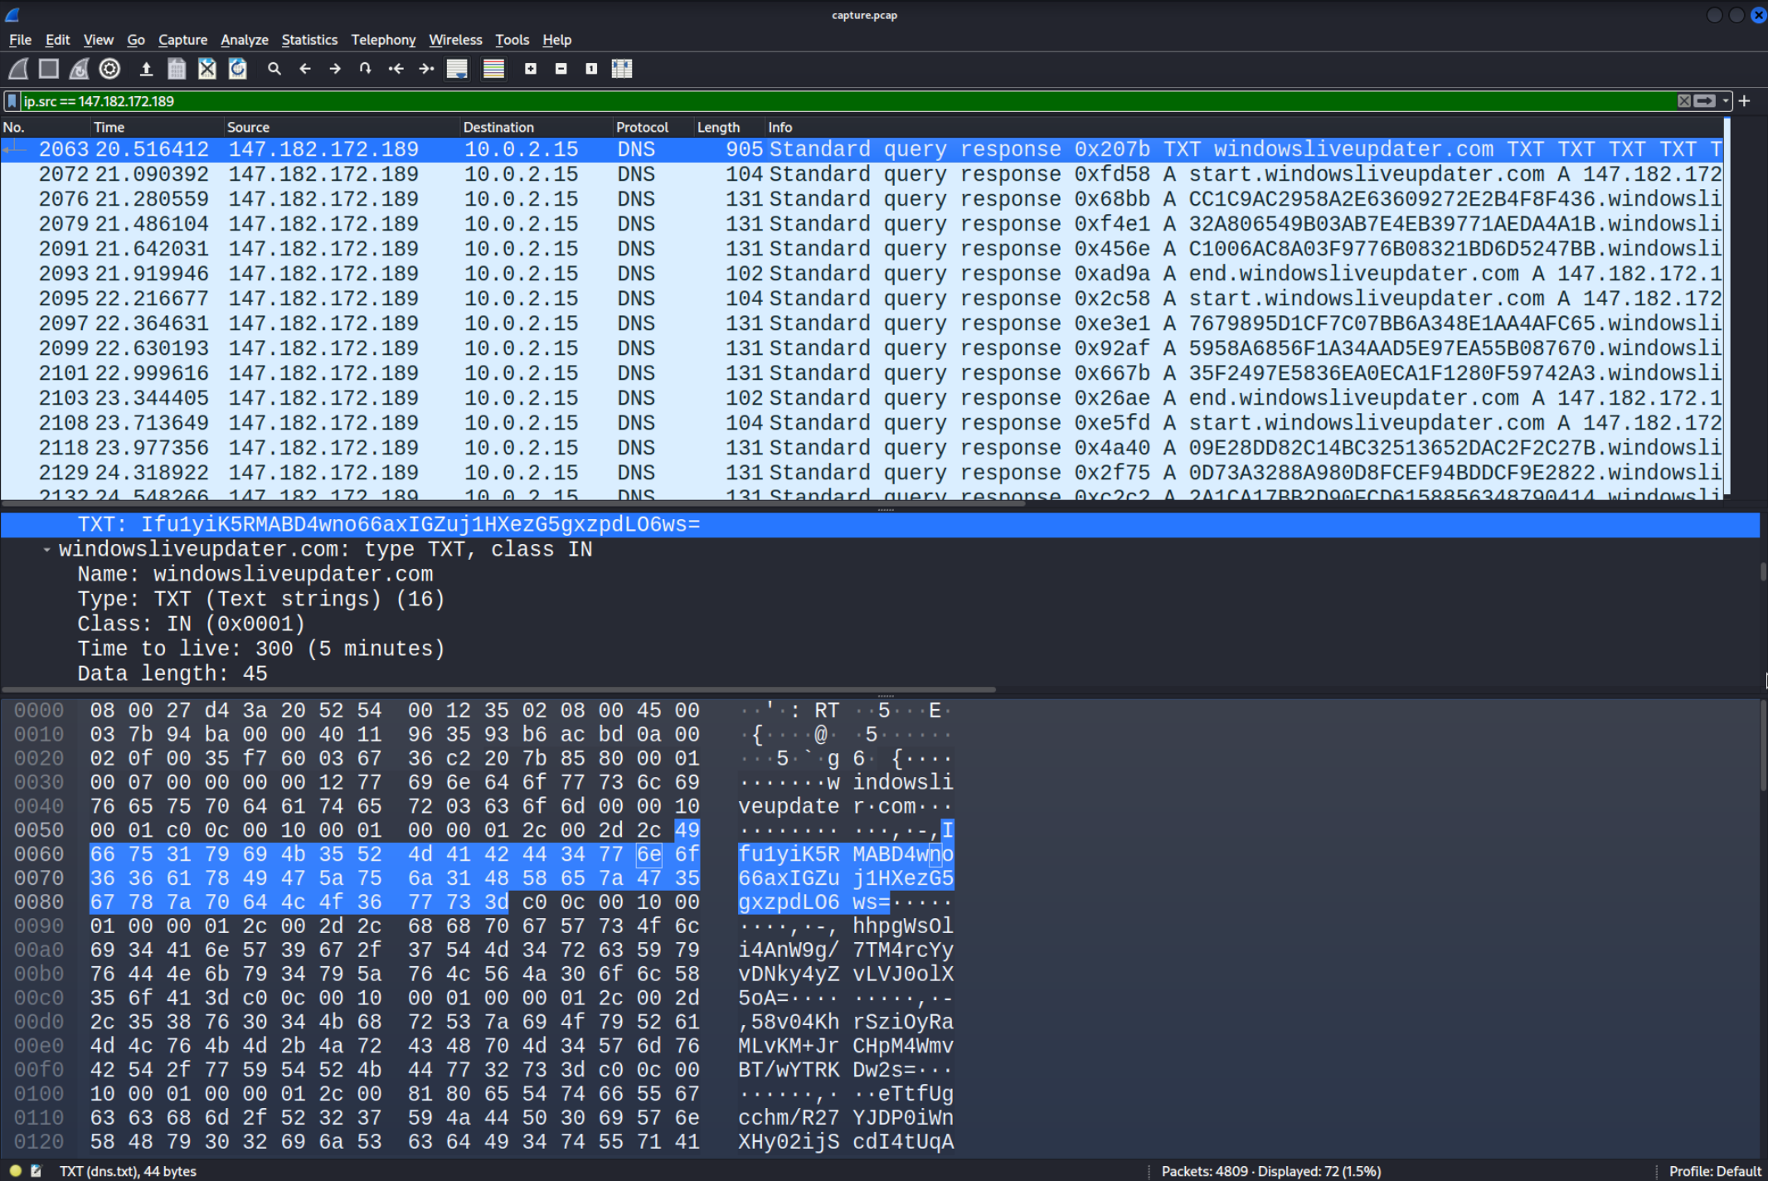The width and height of the screenshot is (1768, 1181).
Task: Open capture options gear icon
Action: coord(109,69)
